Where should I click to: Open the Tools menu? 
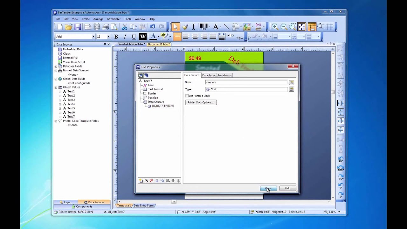click(x=128, y=19)
